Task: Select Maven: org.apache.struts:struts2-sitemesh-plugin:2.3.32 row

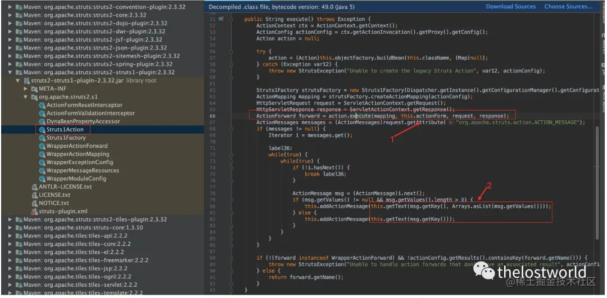Action: [102, 56]
